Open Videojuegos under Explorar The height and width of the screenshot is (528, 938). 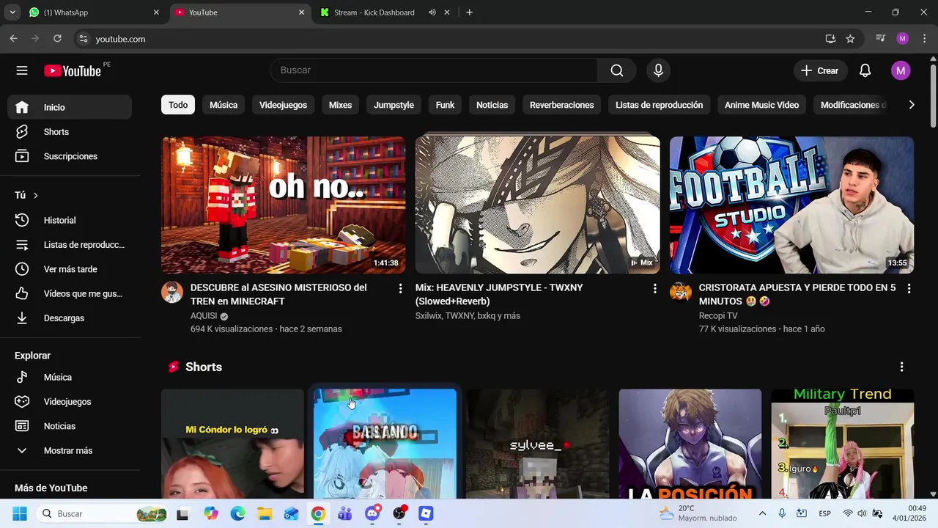coord(70,402)
